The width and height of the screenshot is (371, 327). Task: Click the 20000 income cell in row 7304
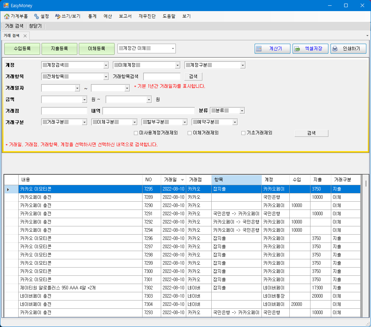(299, 304)
